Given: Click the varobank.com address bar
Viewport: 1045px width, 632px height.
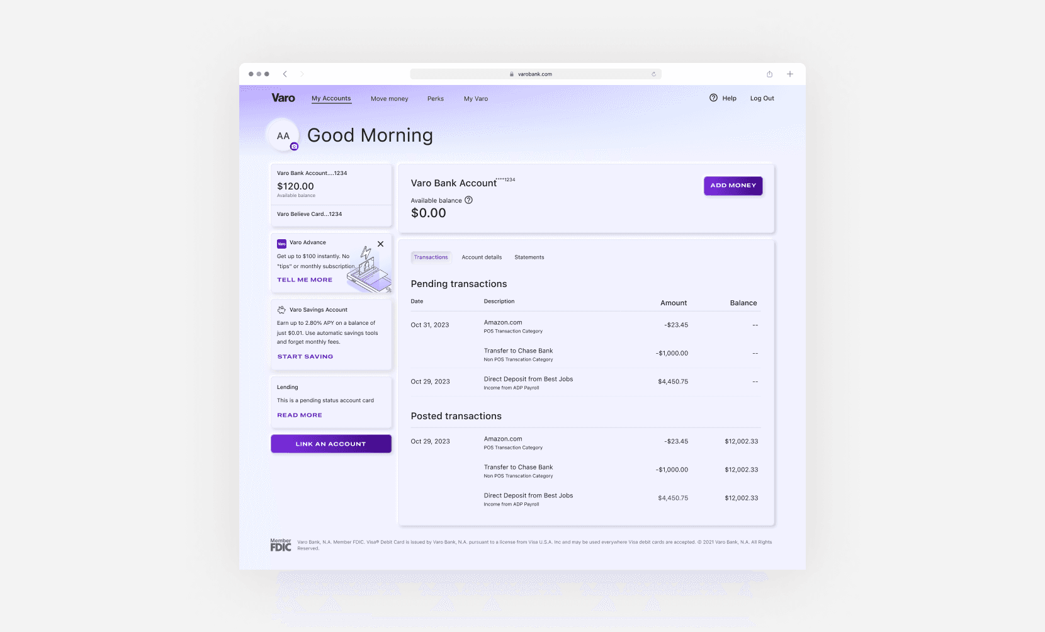Looking at the screenshot, I should tap(536, 74).
